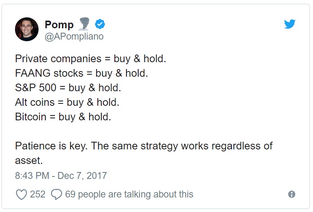Image resolution: width=313 pixels, height=212 pixels.
Task: Open the 8:43 PM time link
Action: click(32, 176)
